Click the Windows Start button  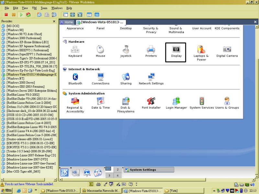[x=6, y=191]
